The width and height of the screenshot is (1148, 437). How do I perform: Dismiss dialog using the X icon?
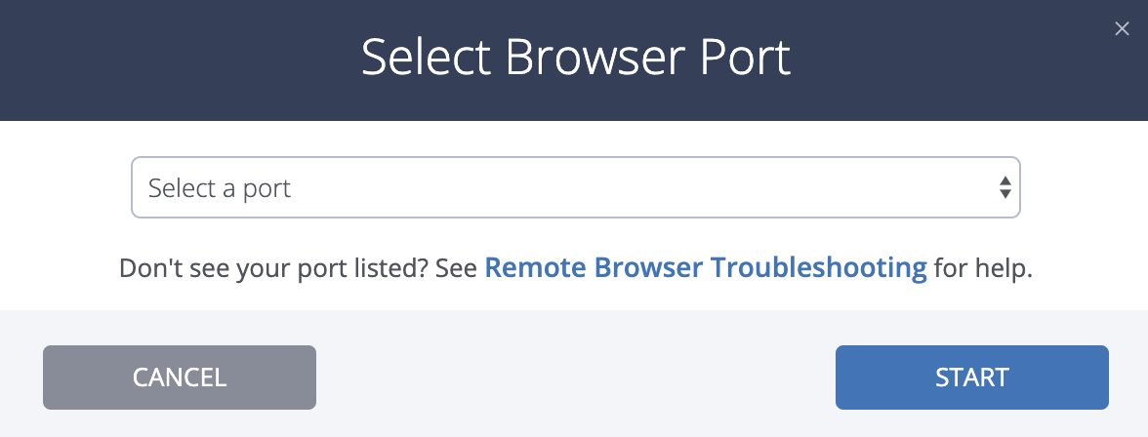click(x=1121, y=29)
